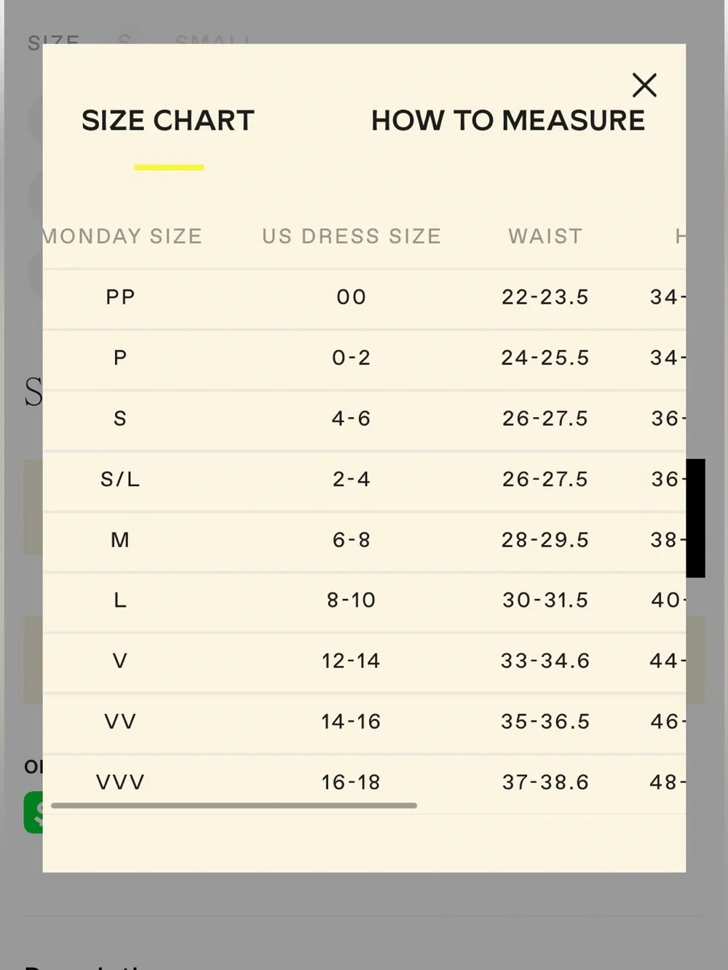
Task: Select the S/L Monday size cell
Action: pyautogui.click(x=120, y=479)
